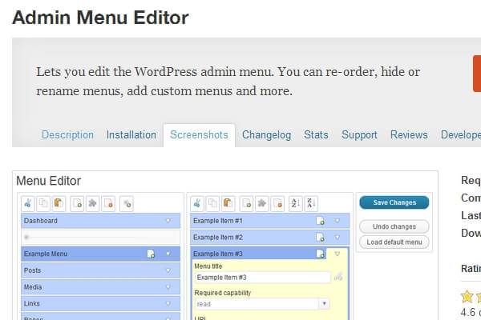The width and height of the screenshot is (481, 320).
Task: Click the Menu title input field
Action: [261, 278]
